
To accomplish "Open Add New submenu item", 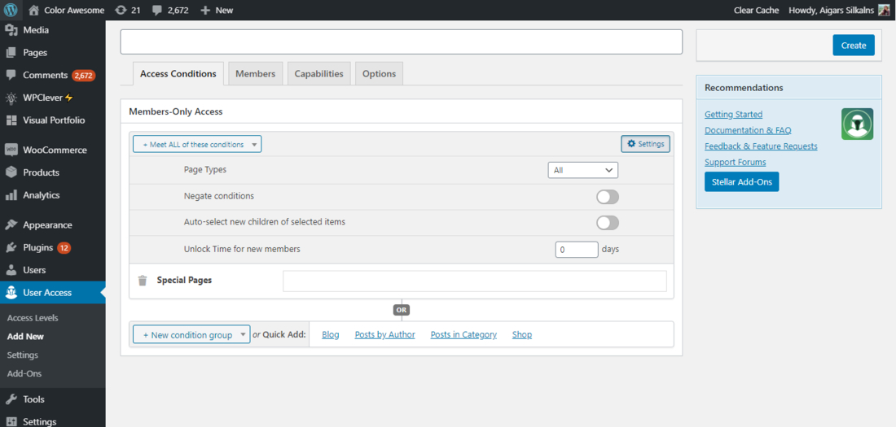I will point(26,336).
